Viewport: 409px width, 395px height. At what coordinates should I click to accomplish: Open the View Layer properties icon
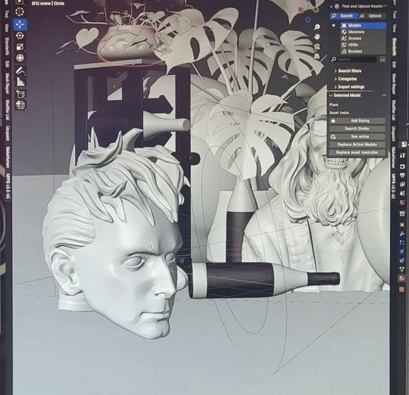pyautogui.click(x=402, y=185)
